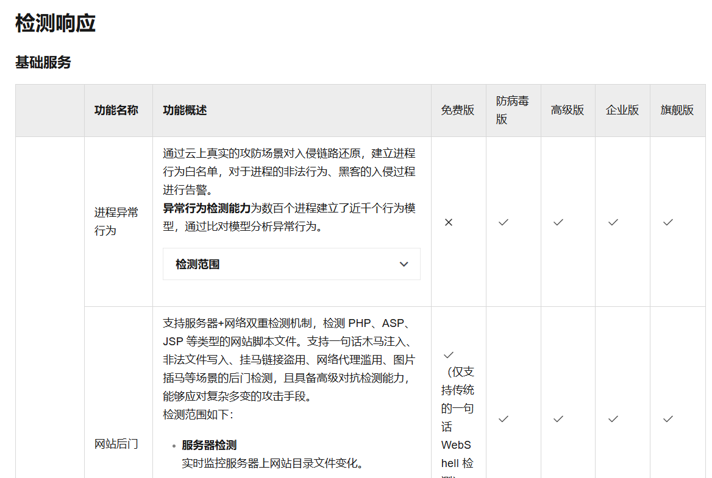Click the 检测响应 page title

(55, 23)
